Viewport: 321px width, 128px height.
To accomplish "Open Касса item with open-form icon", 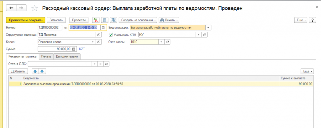I will [x=99, y=42].
